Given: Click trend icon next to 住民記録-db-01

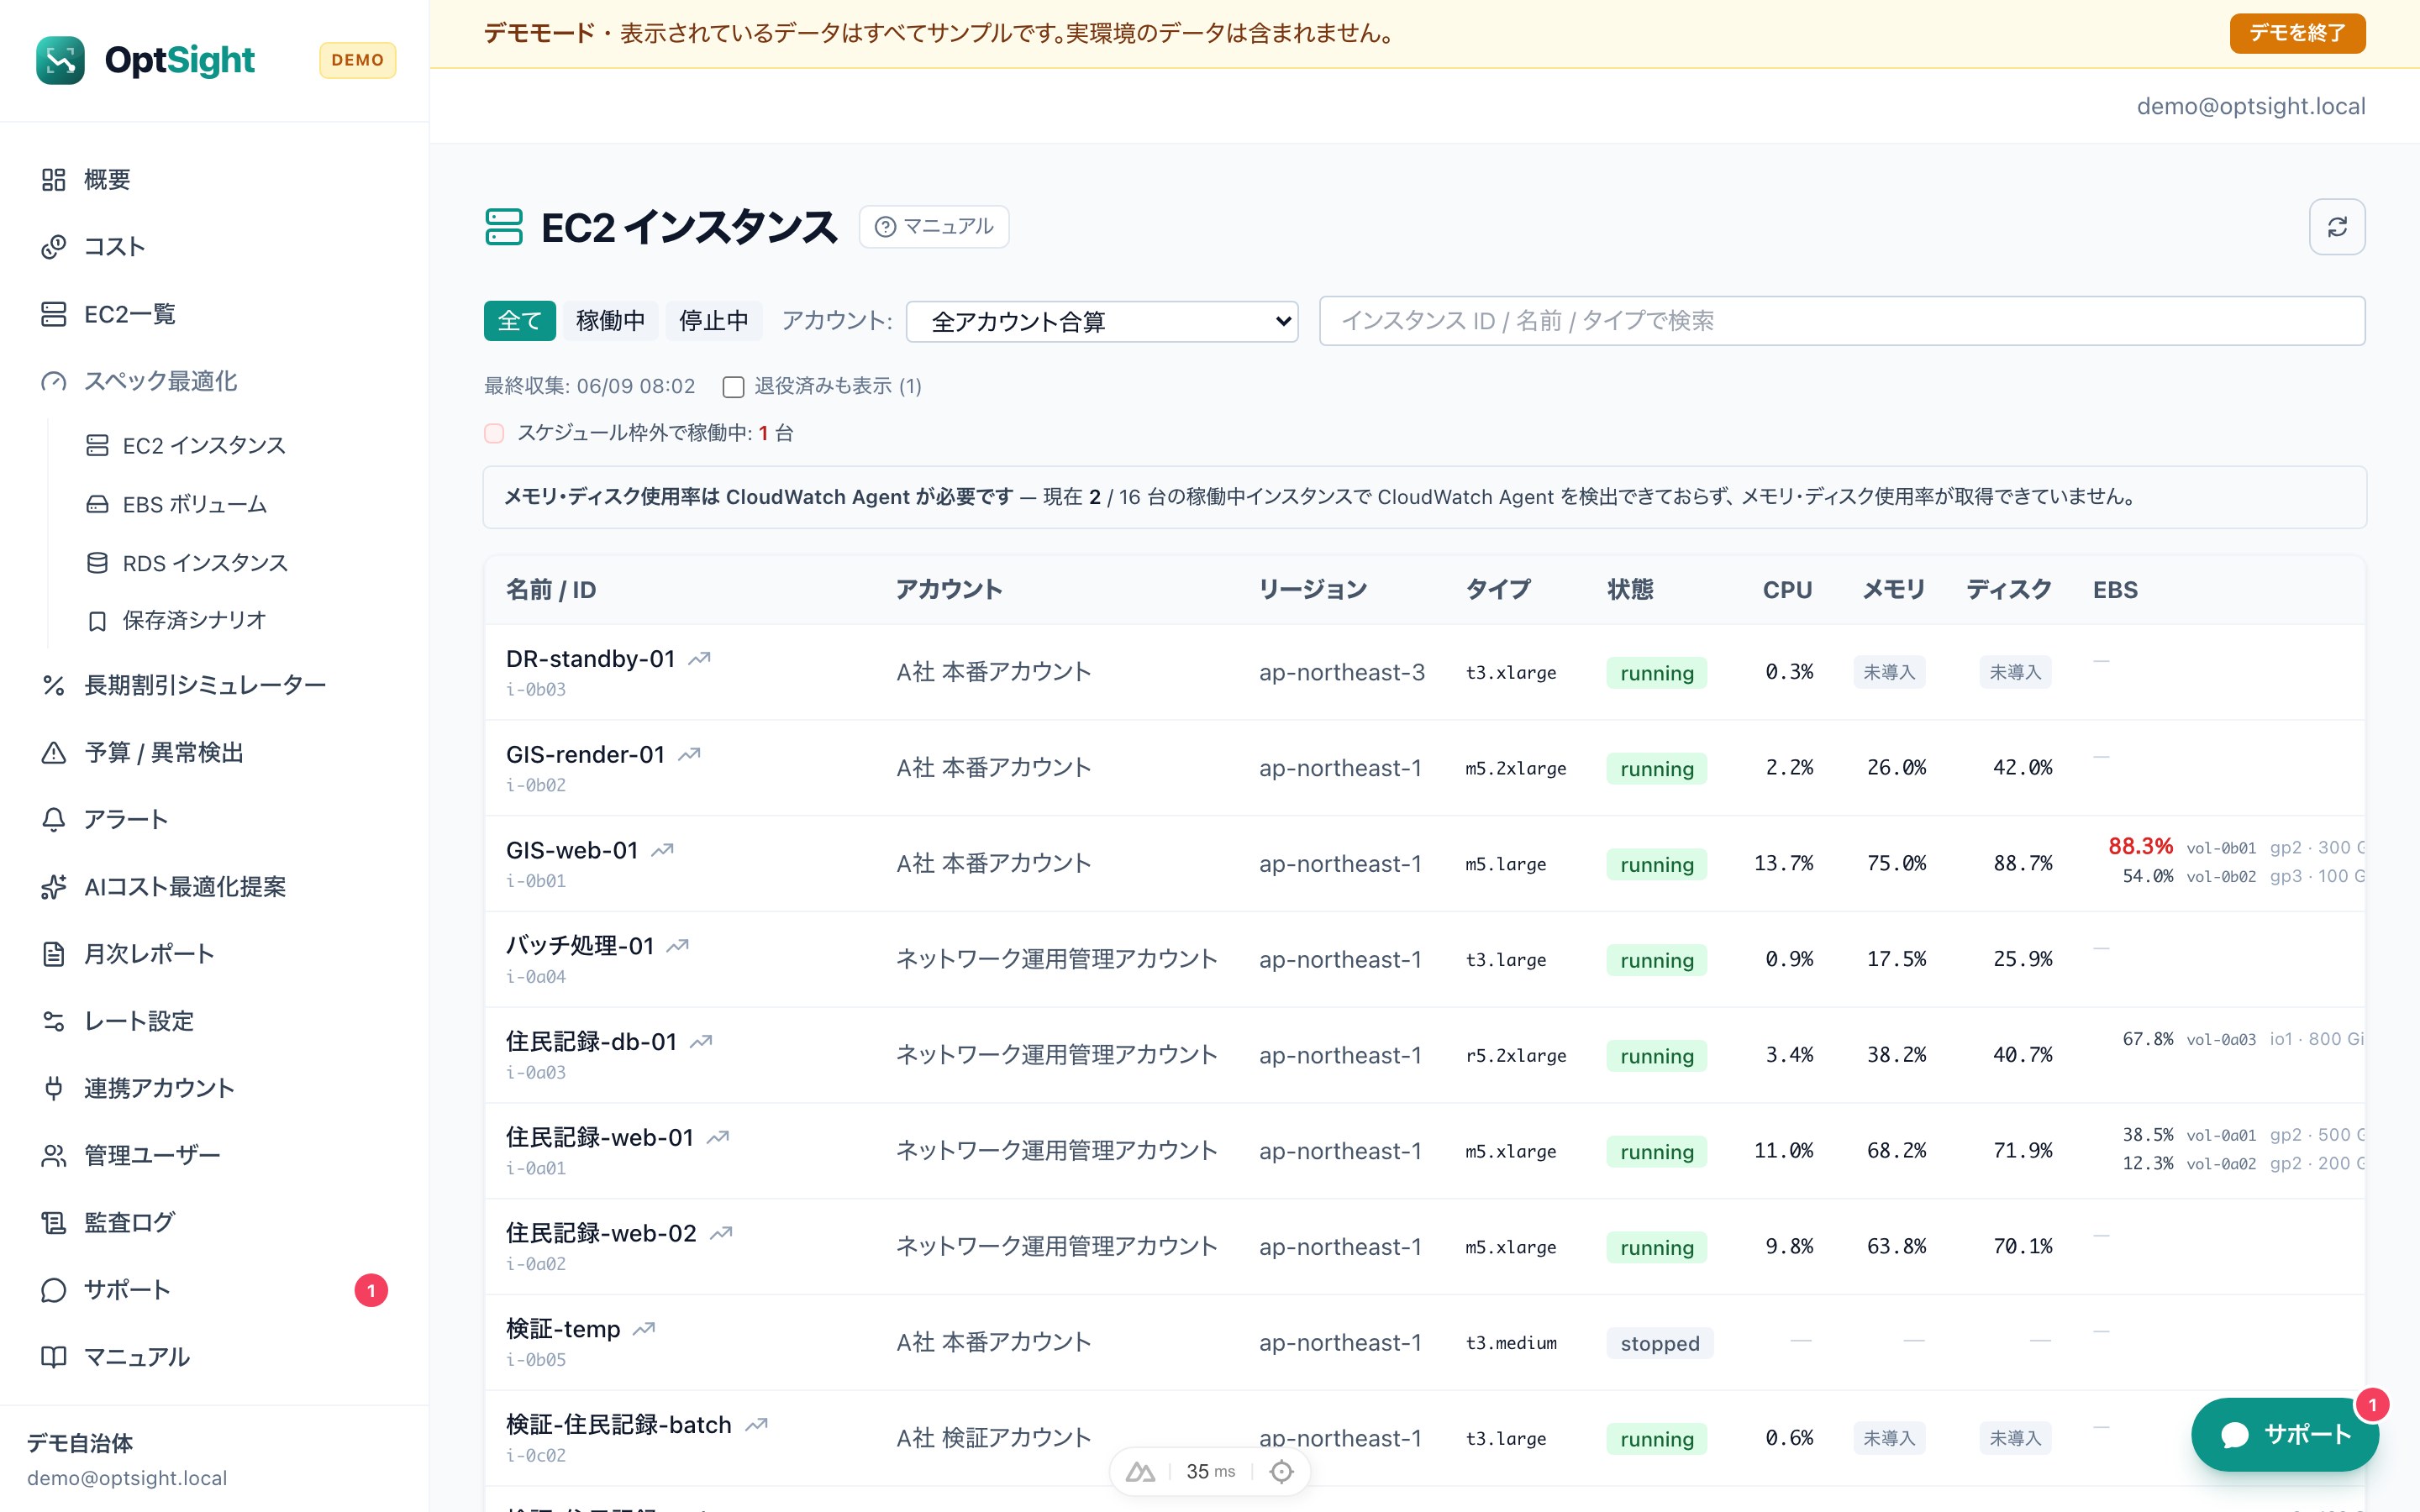Looking at the screenshot, I should point(701,1042).
